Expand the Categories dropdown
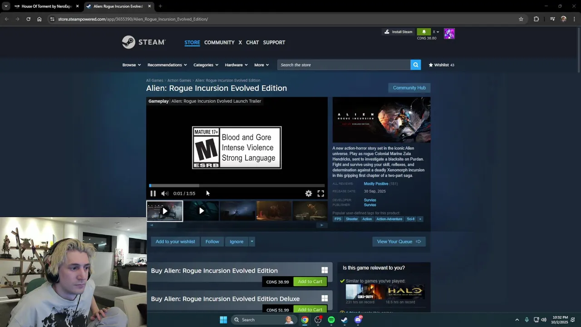 point(206,65)
